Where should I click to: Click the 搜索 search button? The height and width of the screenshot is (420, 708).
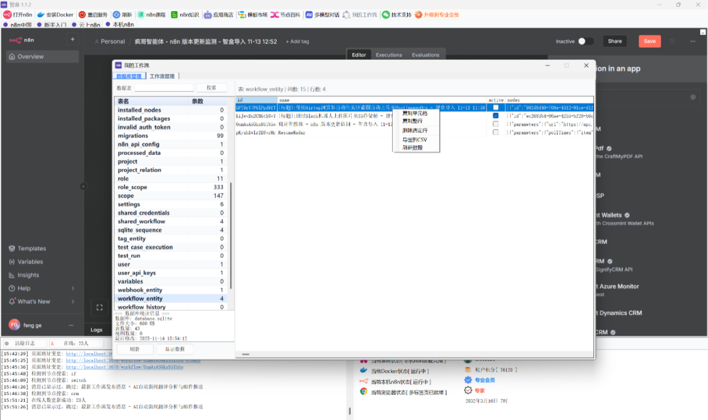pos(211,88)
